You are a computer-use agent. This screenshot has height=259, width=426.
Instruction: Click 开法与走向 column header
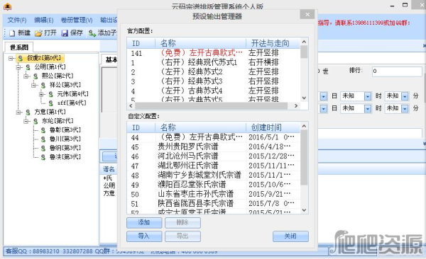[273, 43]
